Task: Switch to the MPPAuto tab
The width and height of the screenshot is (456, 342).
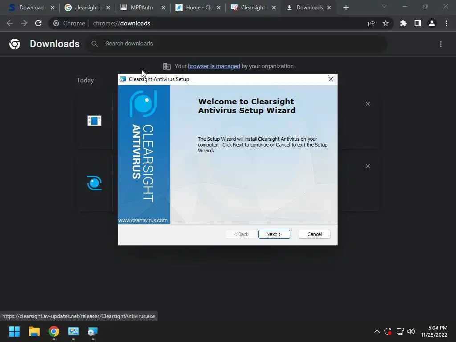Action: [x=141, y=8]
